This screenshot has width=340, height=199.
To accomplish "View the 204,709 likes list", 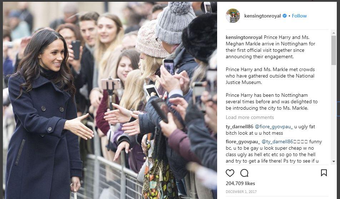I will click(x=240, y=183).
